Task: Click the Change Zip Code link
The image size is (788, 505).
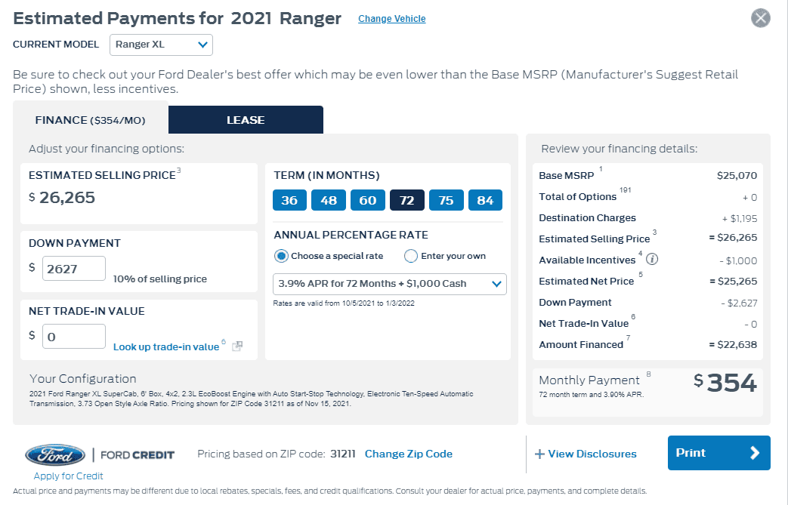Action: point(409,454)
